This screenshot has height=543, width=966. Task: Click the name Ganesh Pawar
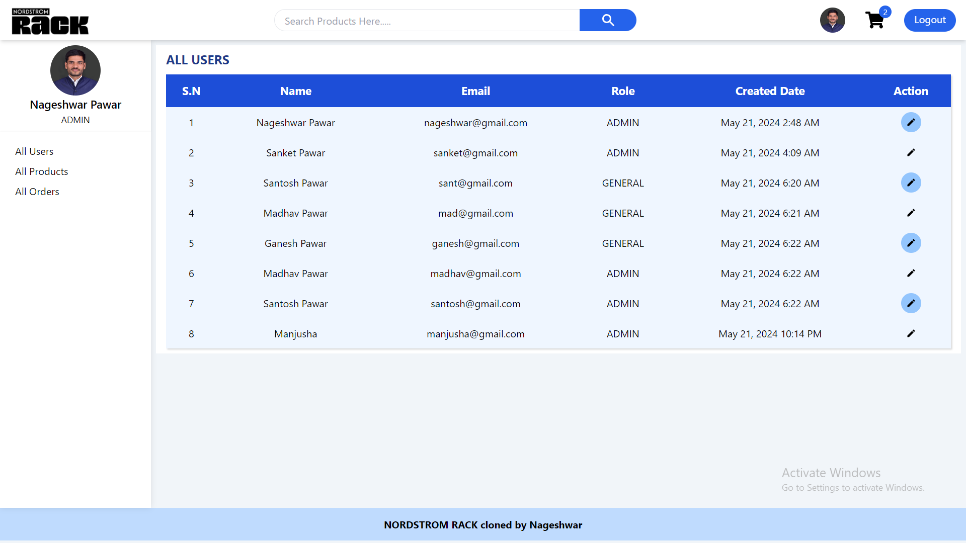(296, 243)
